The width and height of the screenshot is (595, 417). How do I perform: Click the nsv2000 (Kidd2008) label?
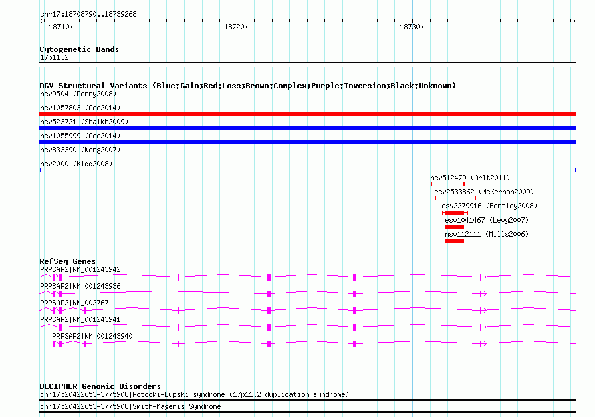pyautogui.click(x=76, y=164)
